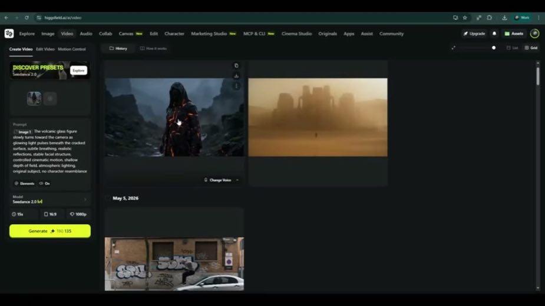The image size is (545, 306).
Task: Bookmark this page with the star icon
Action: [x=465, y=18]
